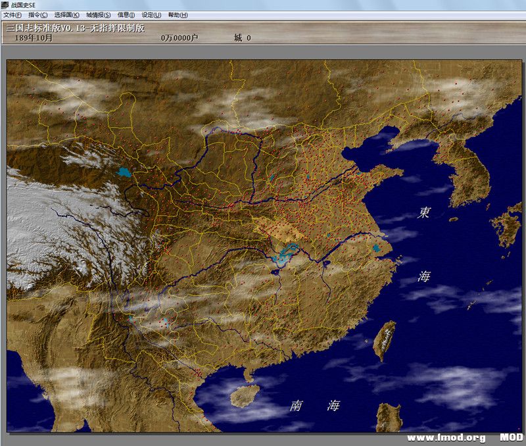526x446 pixels.
Task: Click Taiwan island on the map
Action: click(385, 340)
